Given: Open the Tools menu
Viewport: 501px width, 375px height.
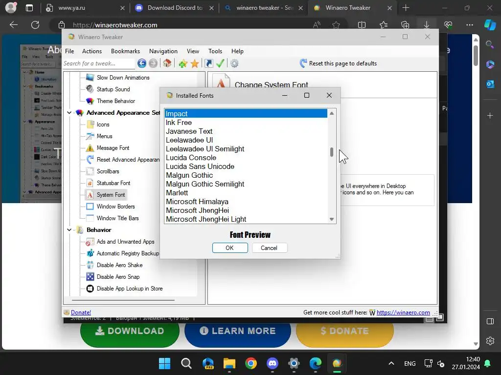Looking at the screenshot, I should (x=215, y=51).
